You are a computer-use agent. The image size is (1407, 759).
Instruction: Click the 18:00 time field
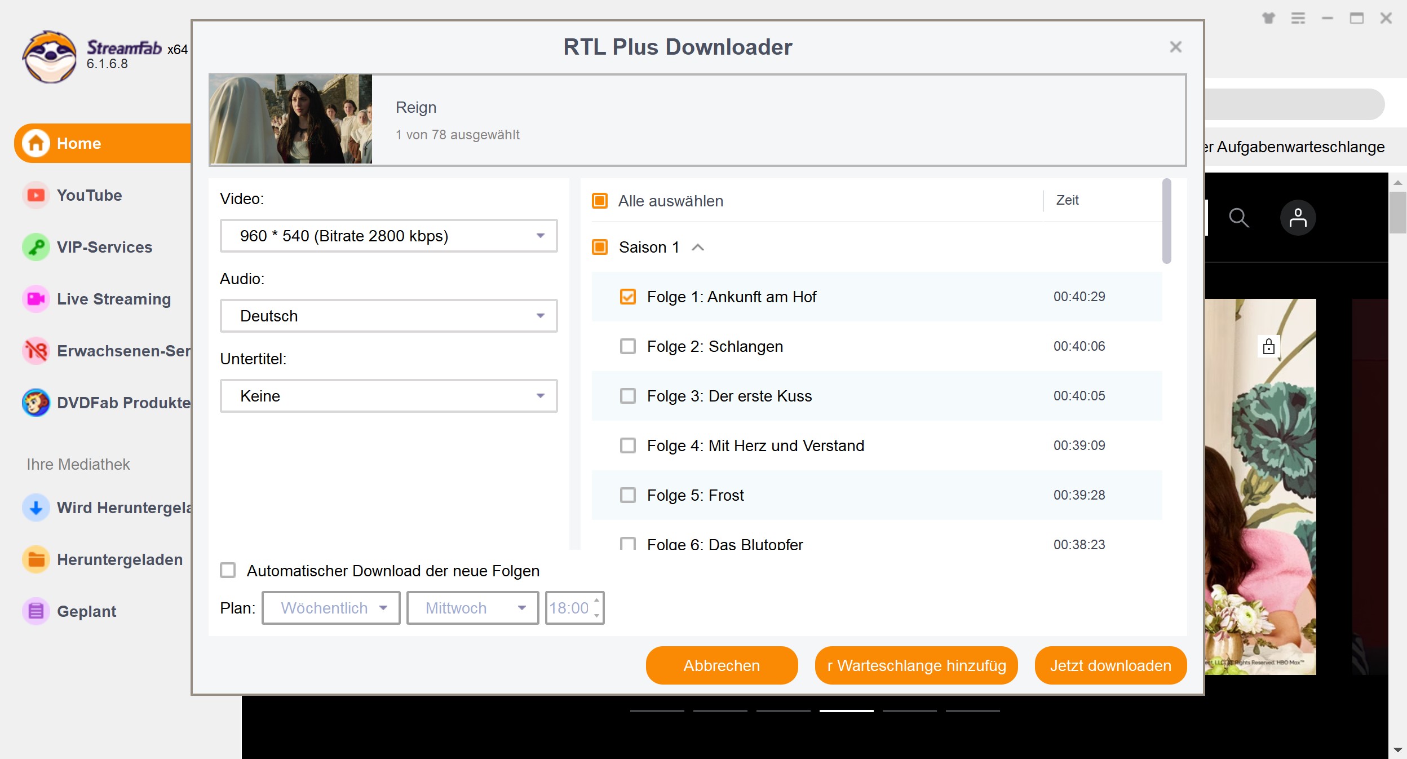click(x=569, y=608)
